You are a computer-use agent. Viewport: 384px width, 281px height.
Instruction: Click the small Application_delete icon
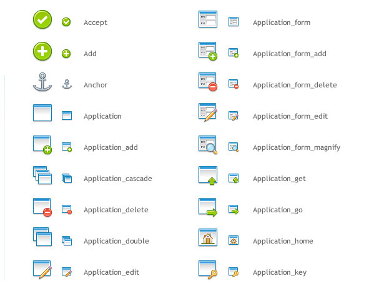tap(67, 209)
